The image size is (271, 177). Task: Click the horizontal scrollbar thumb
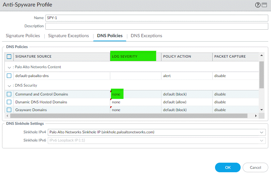129,116
